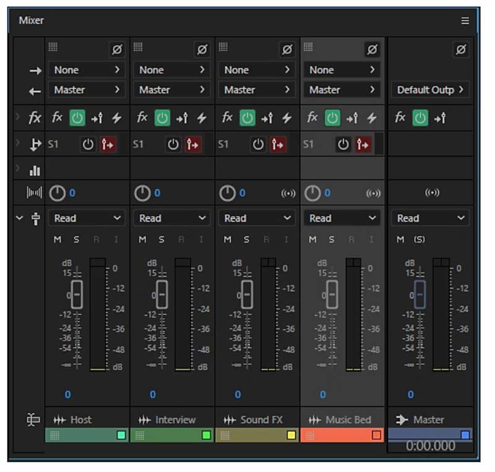Click sum to mono icon on Sound FX
495x472 pixels.
point(288,193)
